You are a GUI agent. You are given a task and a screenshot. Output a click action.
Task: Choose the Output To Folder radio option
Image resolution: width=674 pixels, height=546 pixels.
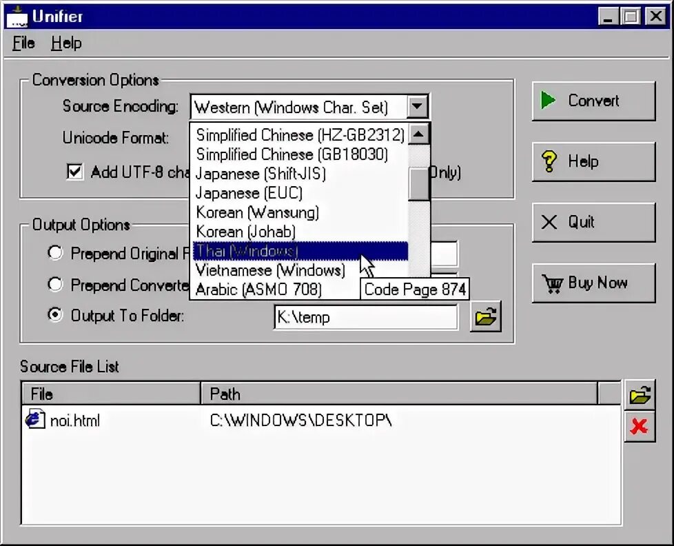coord(55,315)
